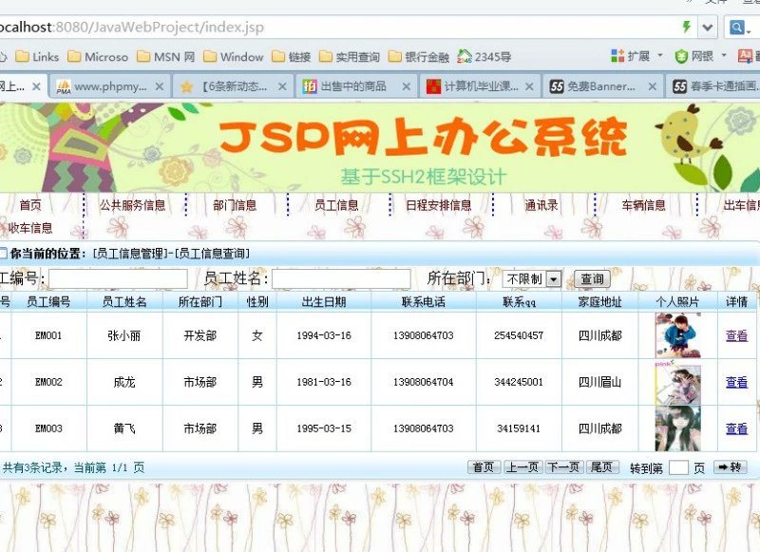Click employee name 成龙
Image resolution: width=760 pixels, height=552 pixels.
(124, 382)
